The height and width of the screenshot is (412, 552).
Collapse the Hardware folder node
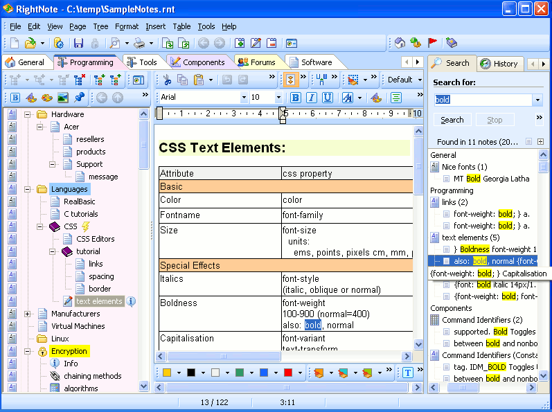pyautogui.click(x=27, y=114)
